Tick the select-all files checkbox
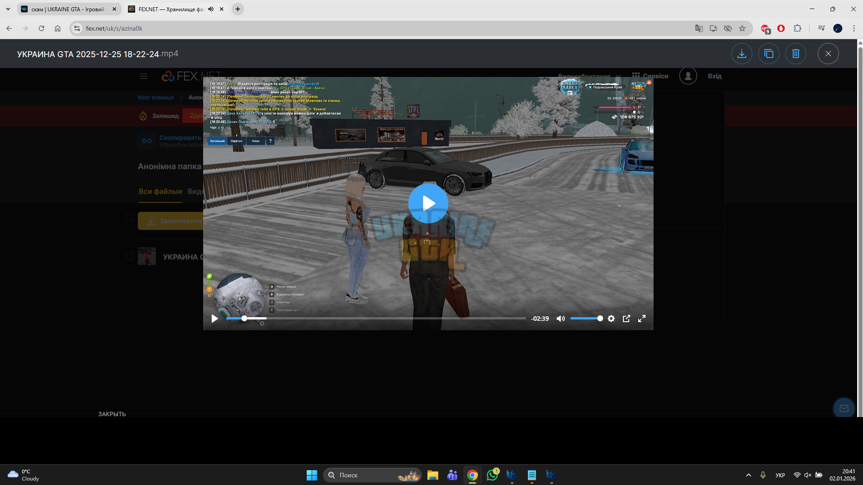Image resolution: width=863 pixels, height=485 pixels. (130, 218)
